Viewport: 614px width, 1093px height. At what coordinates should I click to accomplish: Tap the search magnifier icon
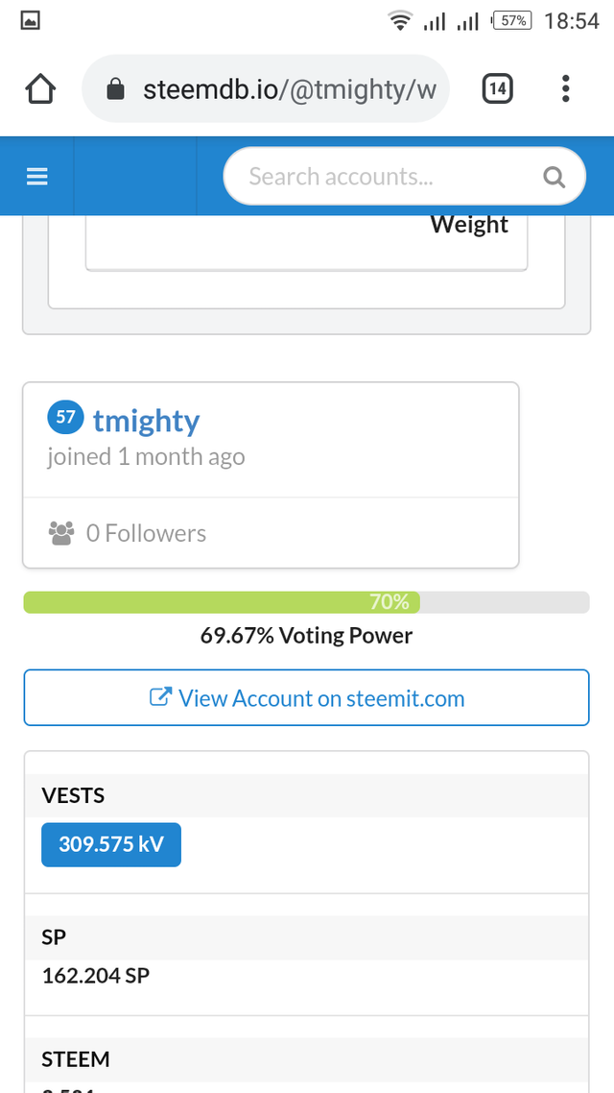(554, 177)
